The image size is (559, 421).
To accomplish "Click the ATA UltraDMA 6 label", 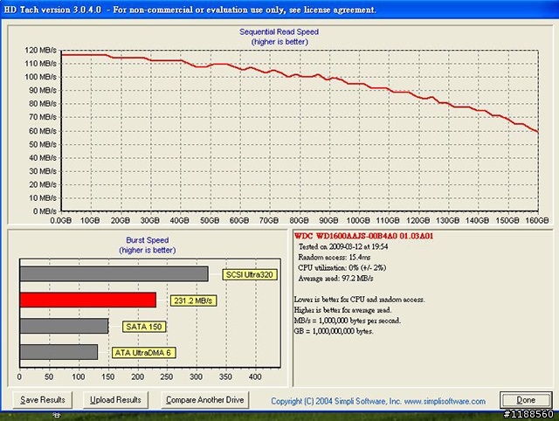I will [143, 353].
